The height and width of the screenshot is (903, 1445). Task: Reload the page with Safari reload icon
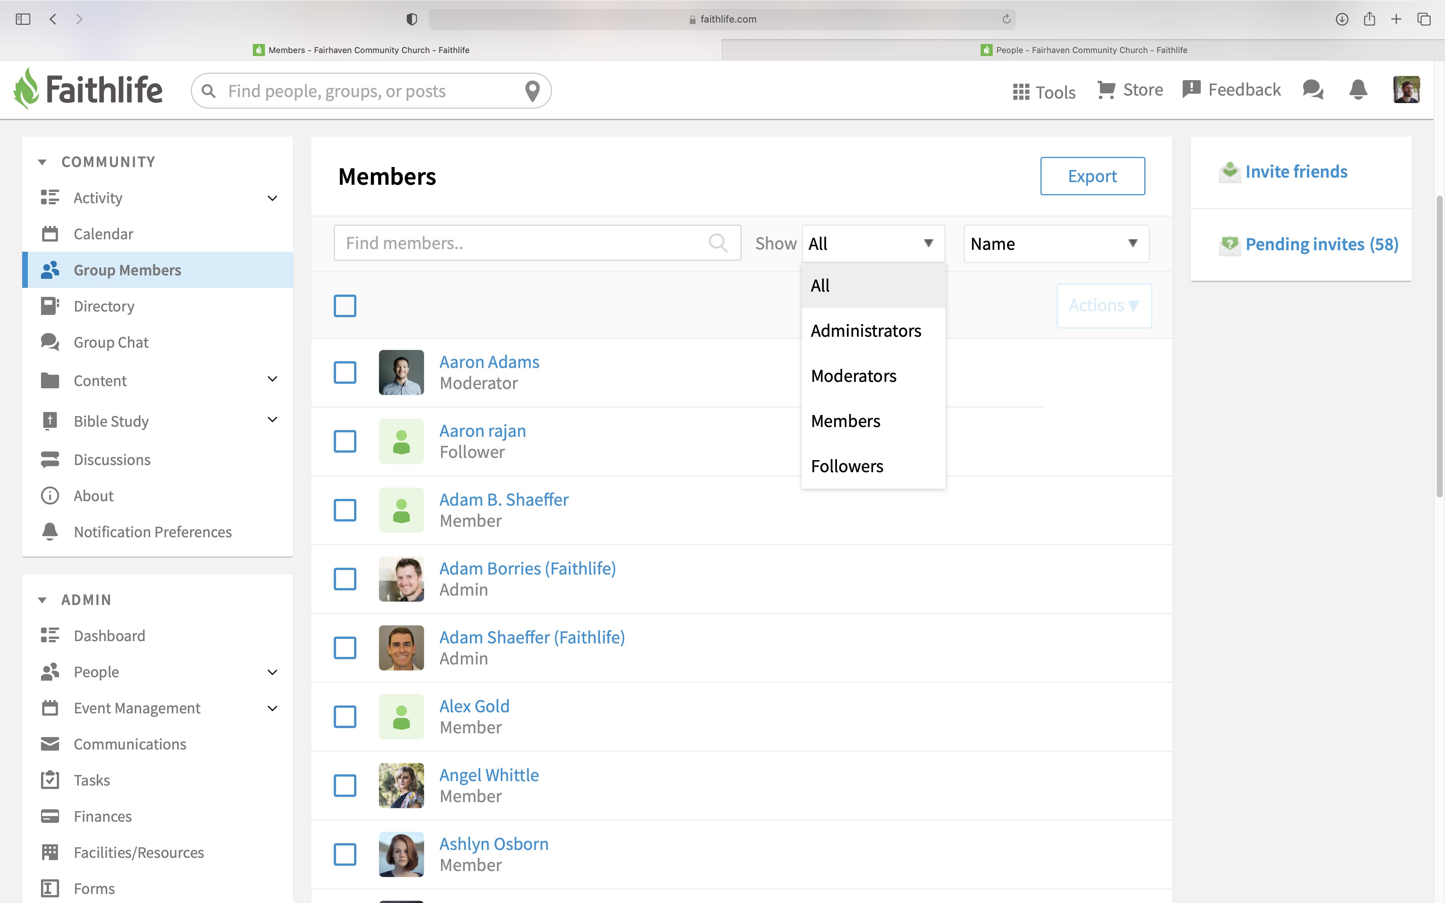tap(1006, 19)
